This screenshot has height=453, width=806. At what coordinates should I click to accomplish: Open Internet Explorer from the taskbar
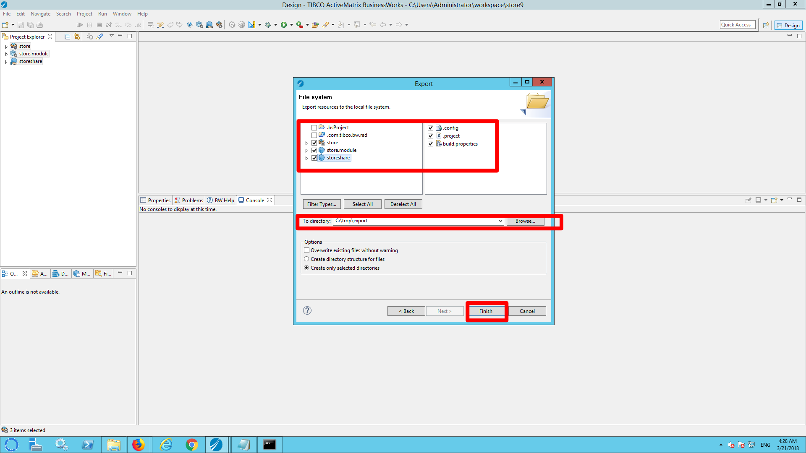(166, 444)
